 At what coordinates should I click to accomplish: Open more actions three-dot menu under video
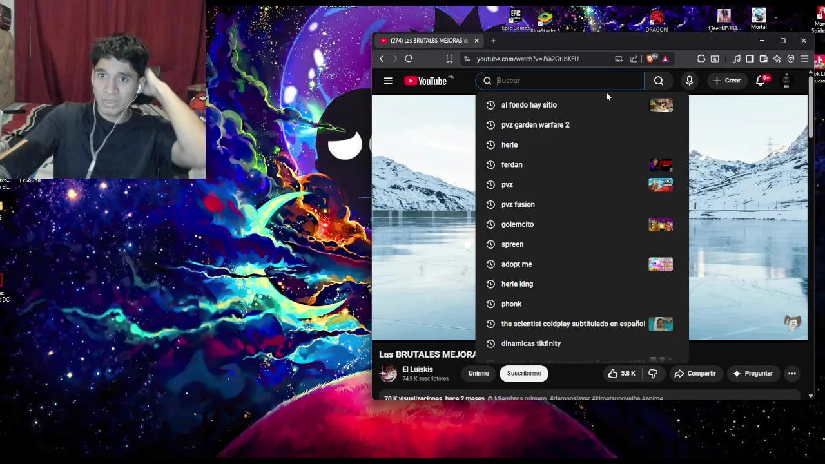click(x=792, y=373)
